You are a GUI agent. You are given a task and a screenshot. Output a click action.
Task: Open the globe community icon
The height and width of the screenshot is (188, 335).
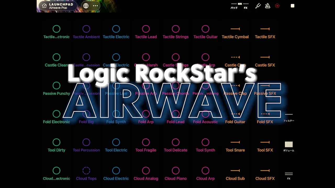coord(86,6)
